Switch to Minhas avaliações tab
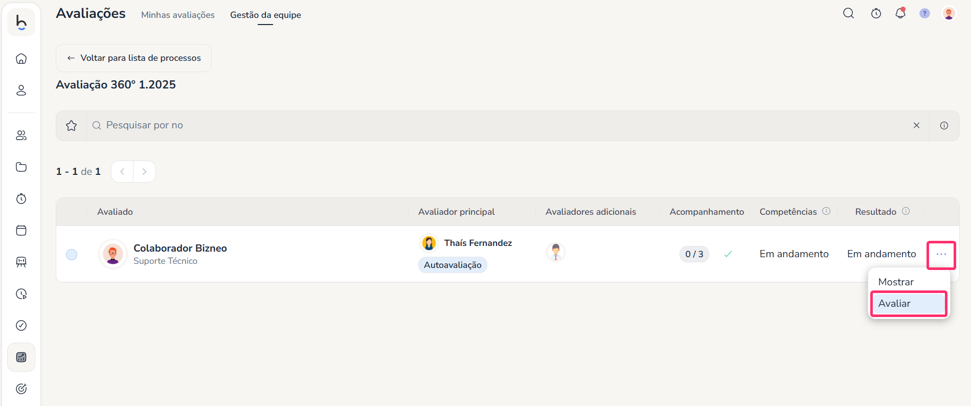Image resolution: width=971 pixels, height=406 pixels. tap(177, 15)
